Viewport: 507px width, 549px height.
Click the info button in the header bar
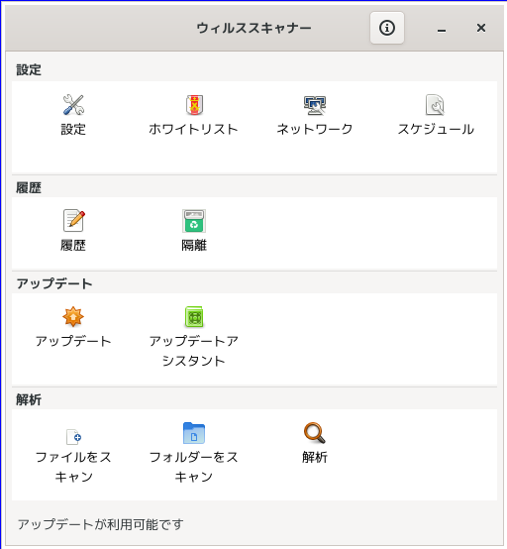pyautogui.click(x=387, y=28)
